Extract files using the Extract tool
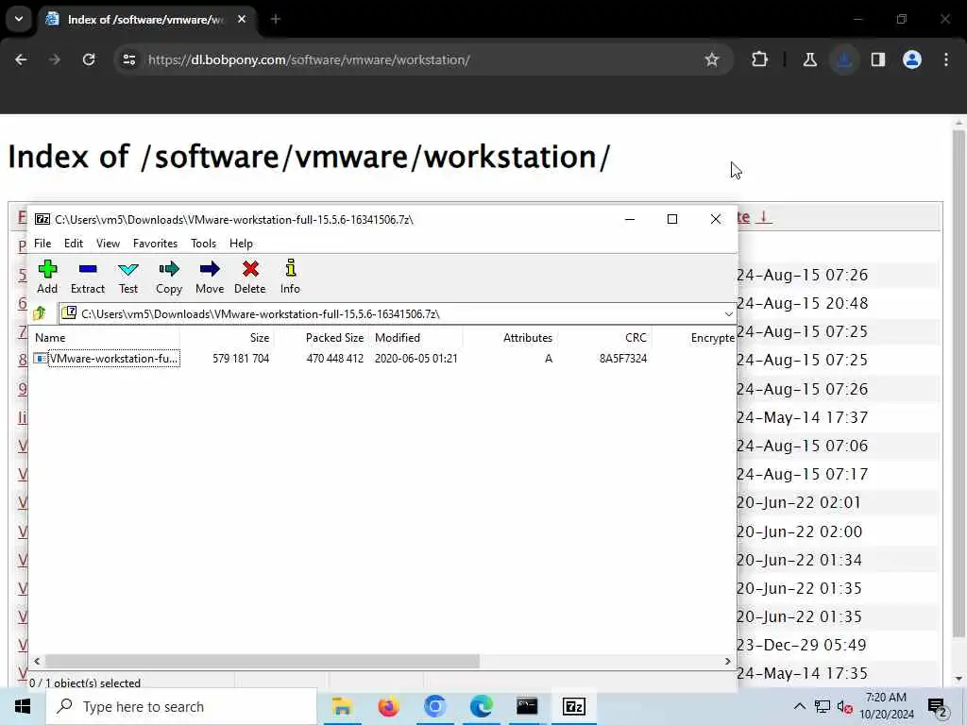 pyautogui.click(x=88, y=277)
